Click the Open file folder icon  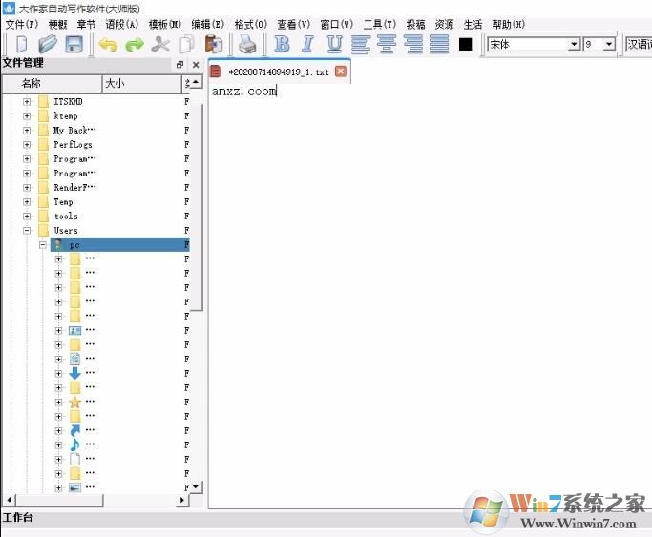click(x=48, y=44)
